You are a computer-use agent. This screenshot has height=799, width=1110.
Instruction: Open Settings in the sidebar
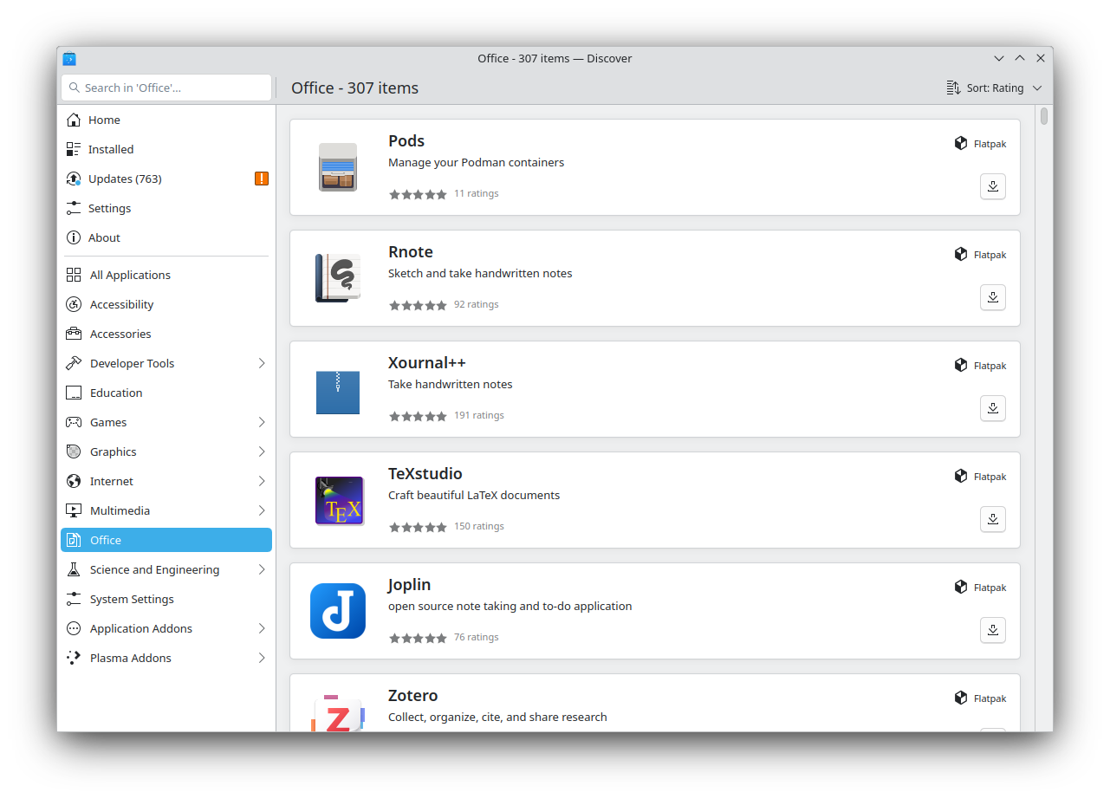[166, 208]
